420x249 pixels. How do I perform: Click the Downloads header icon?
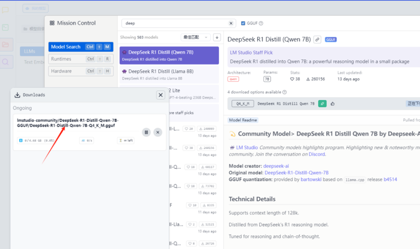(x=17, y=95)
